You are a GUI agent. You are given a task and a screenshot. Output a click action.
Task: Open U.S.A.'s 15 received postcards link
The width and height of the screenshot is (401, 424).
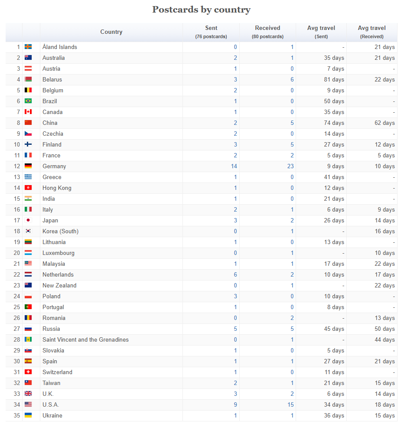point(290,404)
